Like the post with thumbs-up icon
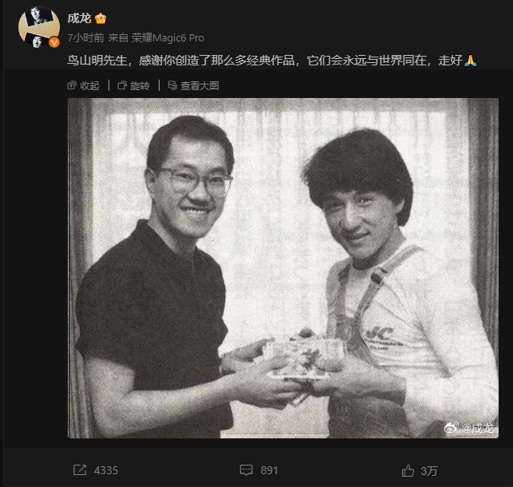Screen dimensions: 513x487 click(x=408, y=470)
